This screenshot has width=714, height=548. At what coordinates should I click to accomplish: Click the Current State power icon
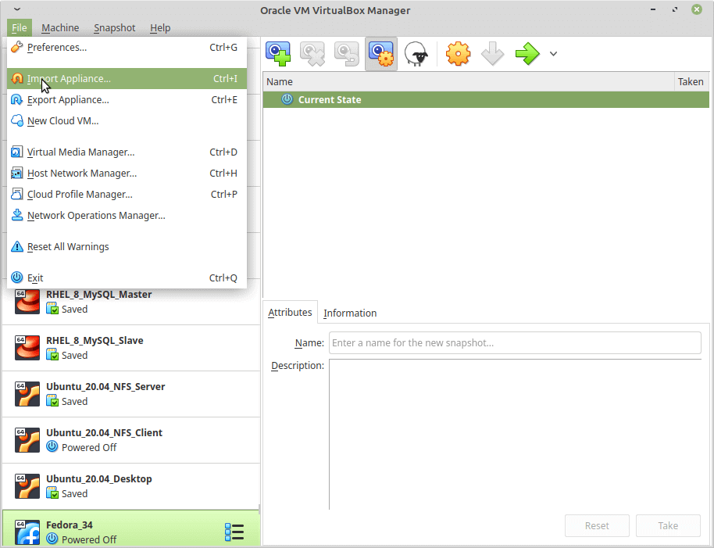(287, 98)
